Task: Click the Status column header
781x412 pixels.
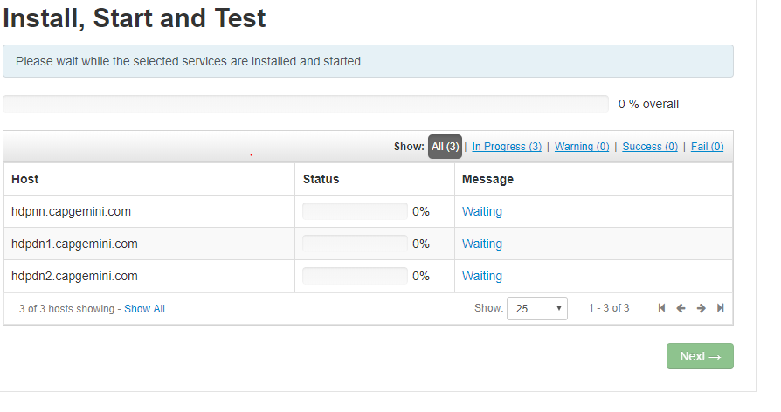Action: (x=321, y=179)
